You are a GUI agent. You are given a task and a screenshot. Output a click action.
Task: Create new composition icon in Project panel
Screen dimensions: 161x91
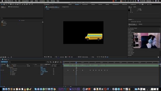5,57
